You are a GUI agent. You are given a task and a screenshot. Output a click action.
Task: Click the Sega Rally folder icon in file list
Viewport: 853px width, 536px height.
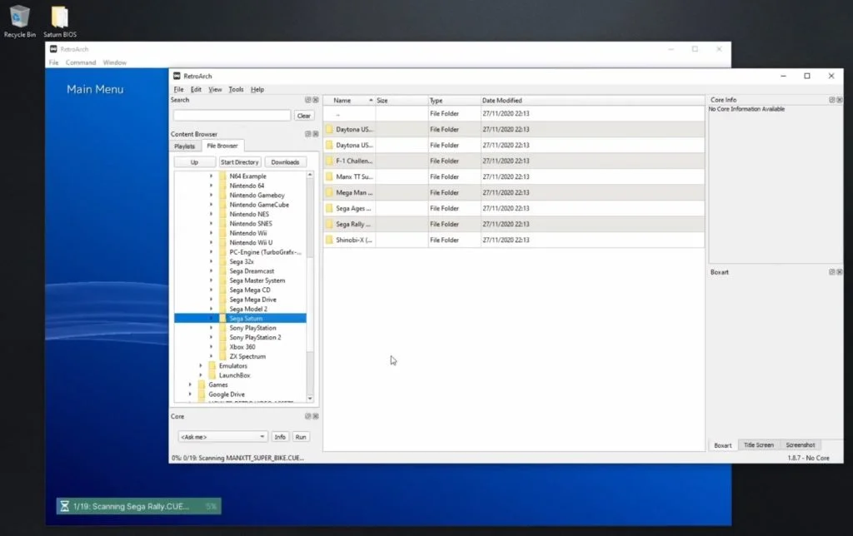click(329, 224)
